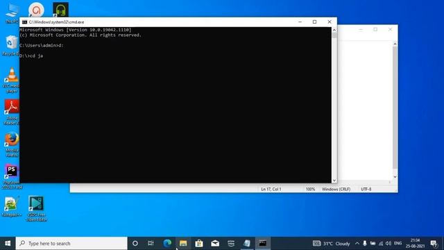Launch VLC media player shortcut
Screen dimensions: 444x250
click(x=12, y=80)
